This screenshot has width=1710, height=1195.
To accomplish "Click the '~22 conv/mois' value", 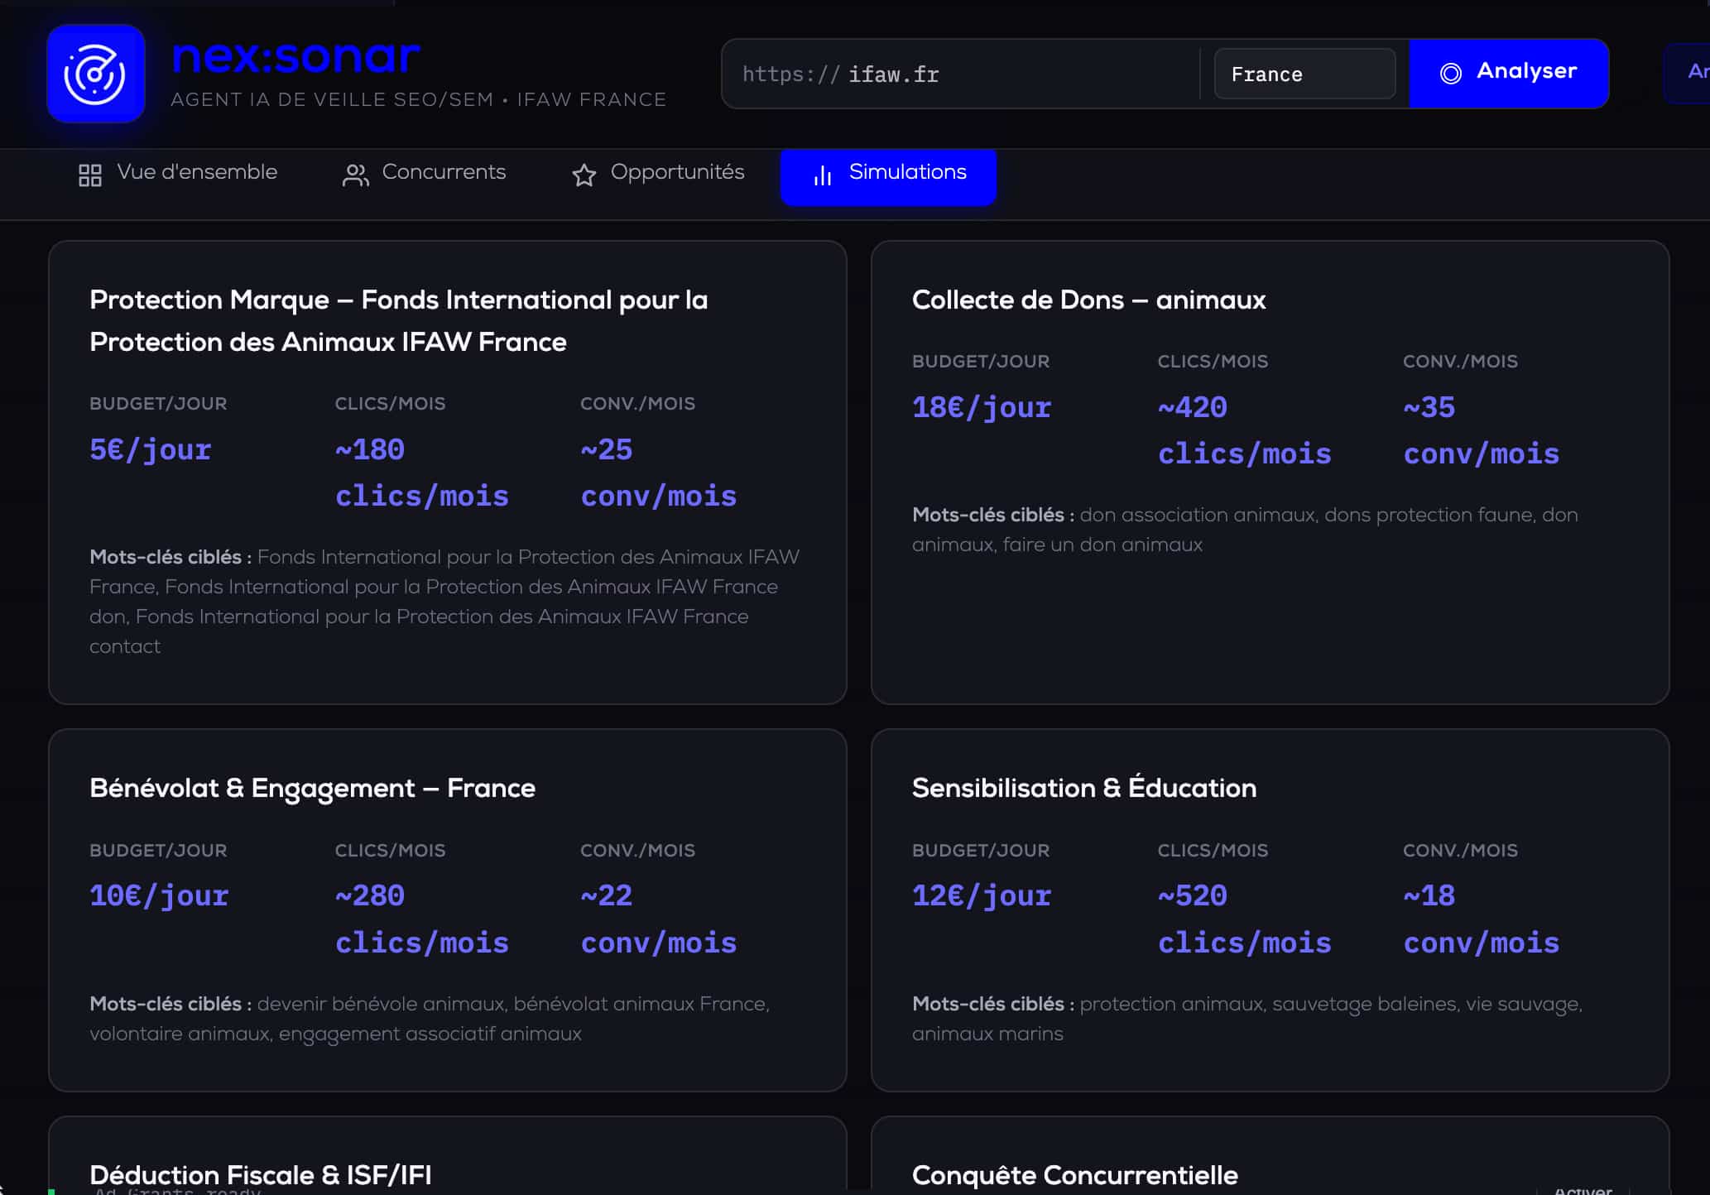I will coord(659,919).
